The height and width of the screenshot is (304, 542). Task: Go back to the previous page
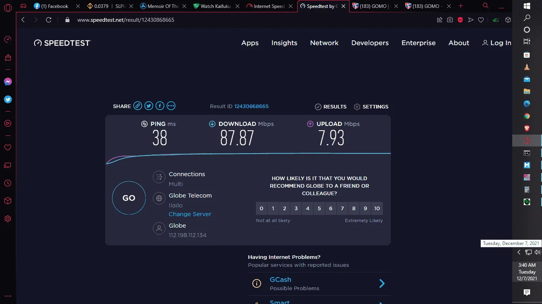point(23,20)
